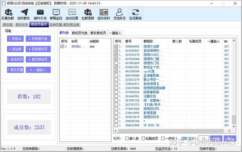The width and height of the screenshot is (242, 152).
Task: Click the group list scroll down arrow
Action: [234, 126]
